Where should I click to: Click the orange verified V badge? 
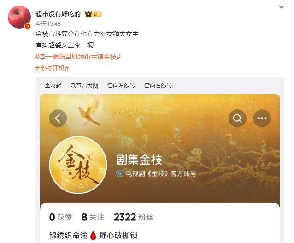pyautogui.click(x=28, y=26)
